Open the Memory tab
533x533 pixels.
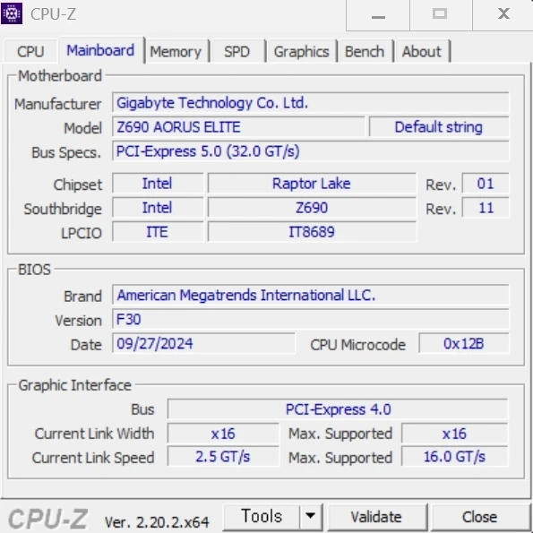(176, 52)
